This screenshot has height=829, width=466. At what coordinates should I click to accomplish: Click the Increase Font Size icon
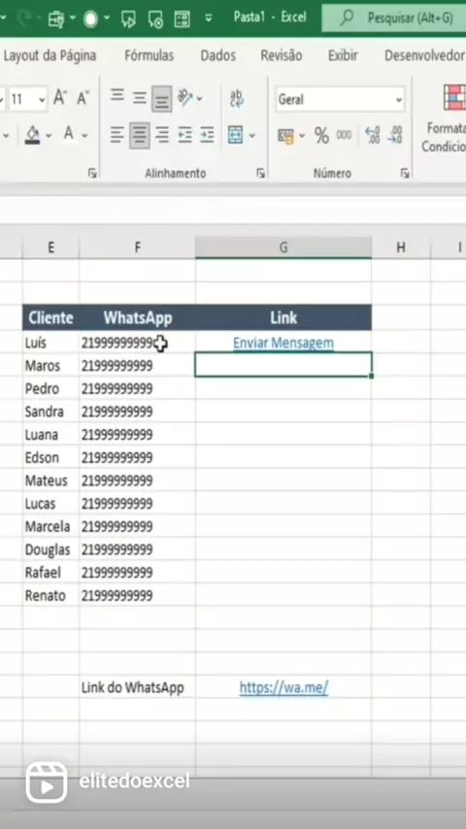[60, 98]
